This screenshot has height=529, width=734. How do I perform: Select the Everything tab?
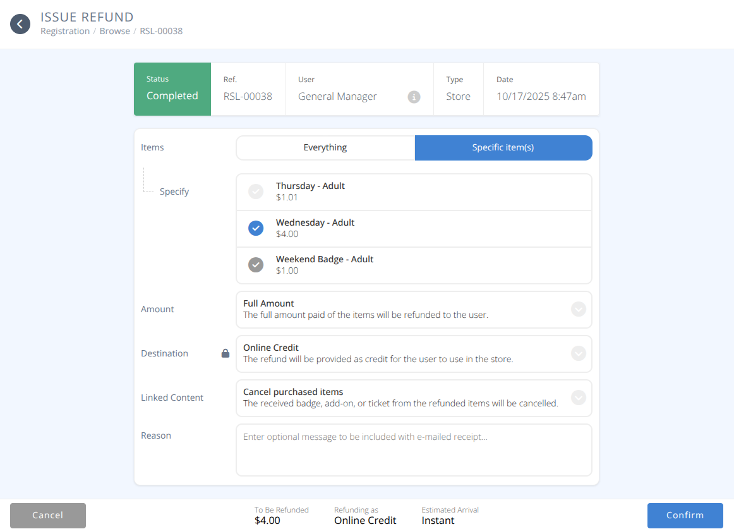(x=325, y=148)
